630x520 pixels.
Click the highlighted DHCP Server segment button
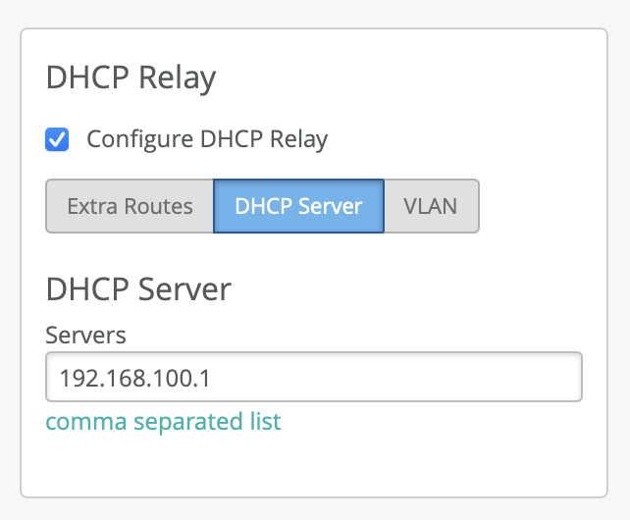298,206
